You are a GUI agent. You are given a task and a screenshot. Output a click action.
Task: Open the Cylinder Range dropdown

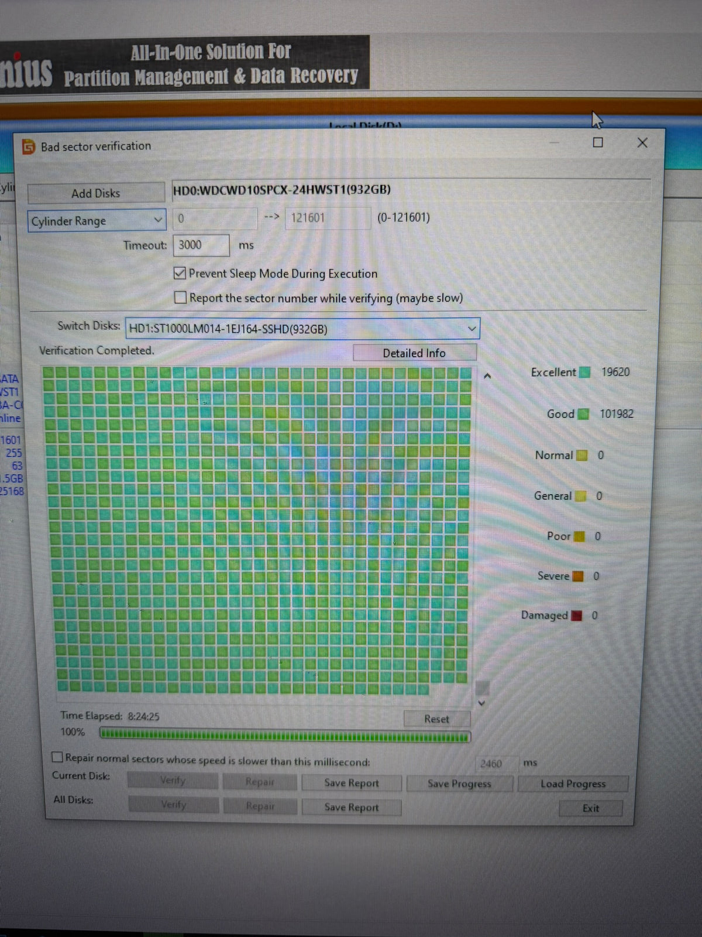point(97,221)
